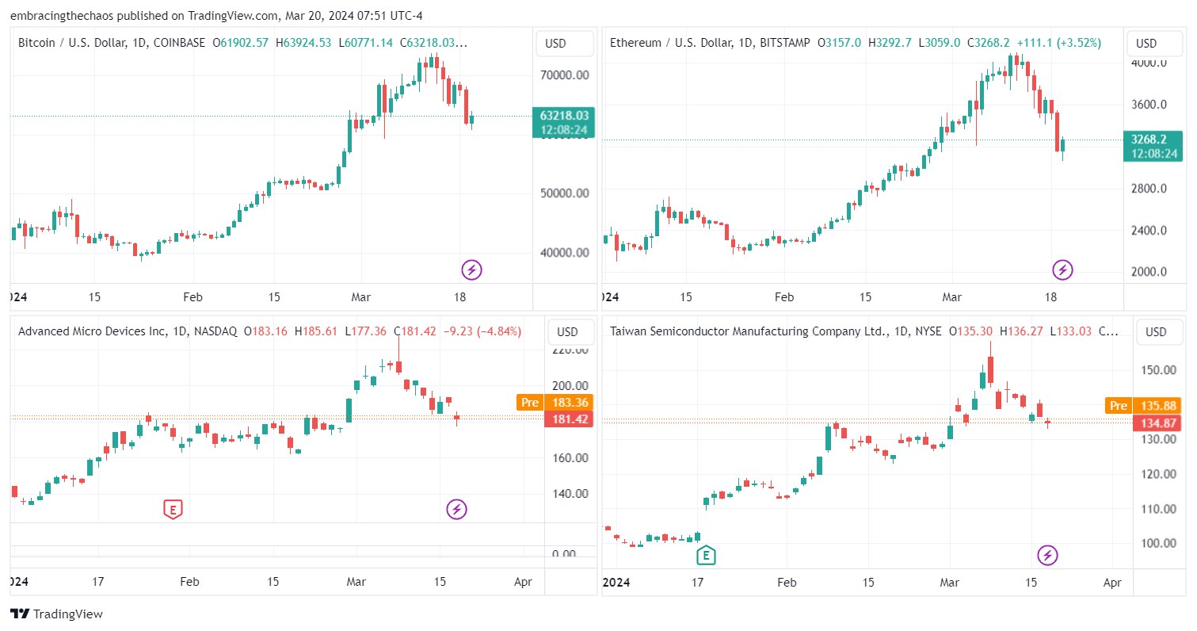Click the 160.00 level on AMD price axis
This screenshot has width=1197, height=631.
pos(570,457)
